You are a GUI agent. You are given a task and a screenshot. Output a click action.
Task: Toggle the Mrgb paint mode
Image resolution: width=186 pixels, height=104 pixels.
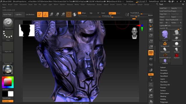84,13
